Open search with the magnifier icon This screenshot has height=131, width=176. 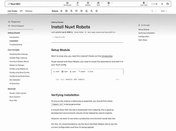[152, 11]
